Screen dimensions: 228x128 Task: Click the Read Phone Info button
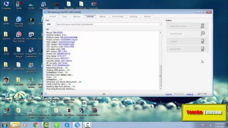coord(187,26)
